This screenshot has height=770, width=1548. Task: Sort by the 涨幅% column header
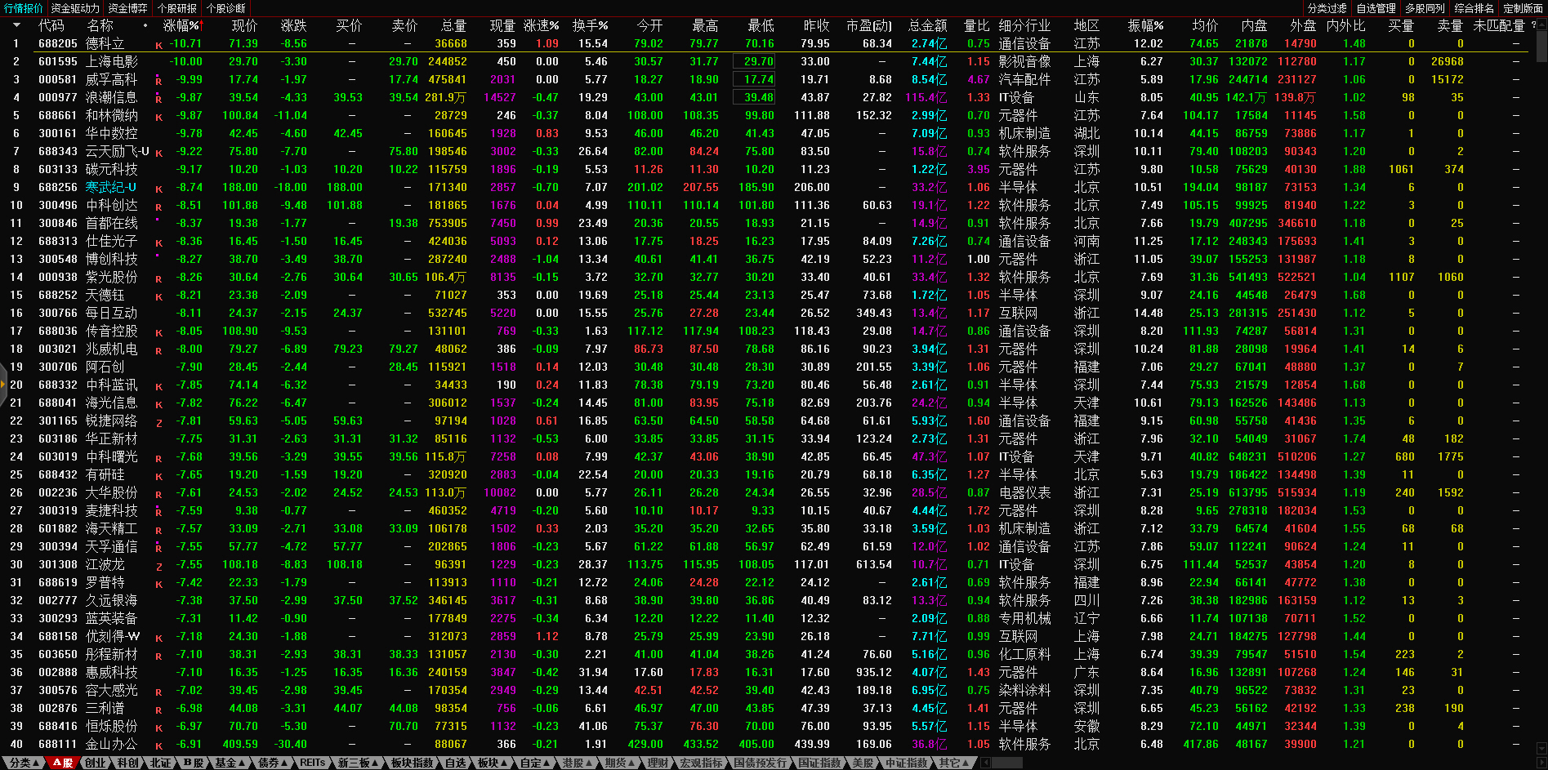[x=181, y=25]
